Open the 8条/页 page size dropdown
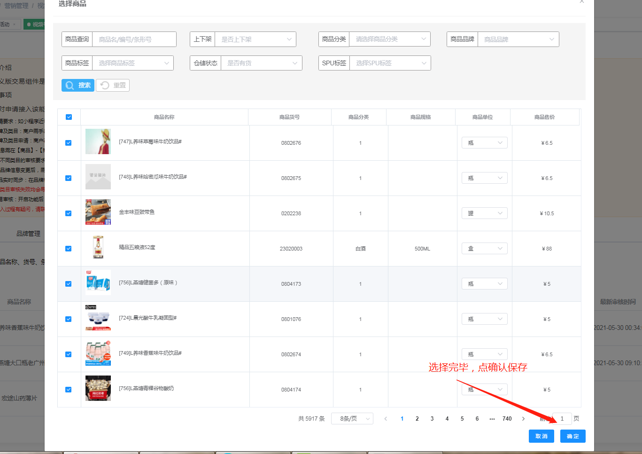Viewport: 642px width, 454px height. click(x=352, y=419)
